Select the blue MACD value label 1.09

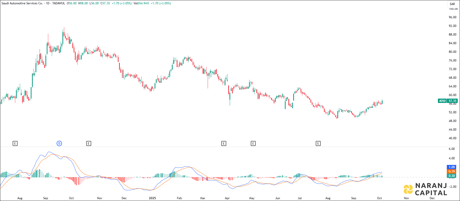pyautogui.click(x=452, y=167)
